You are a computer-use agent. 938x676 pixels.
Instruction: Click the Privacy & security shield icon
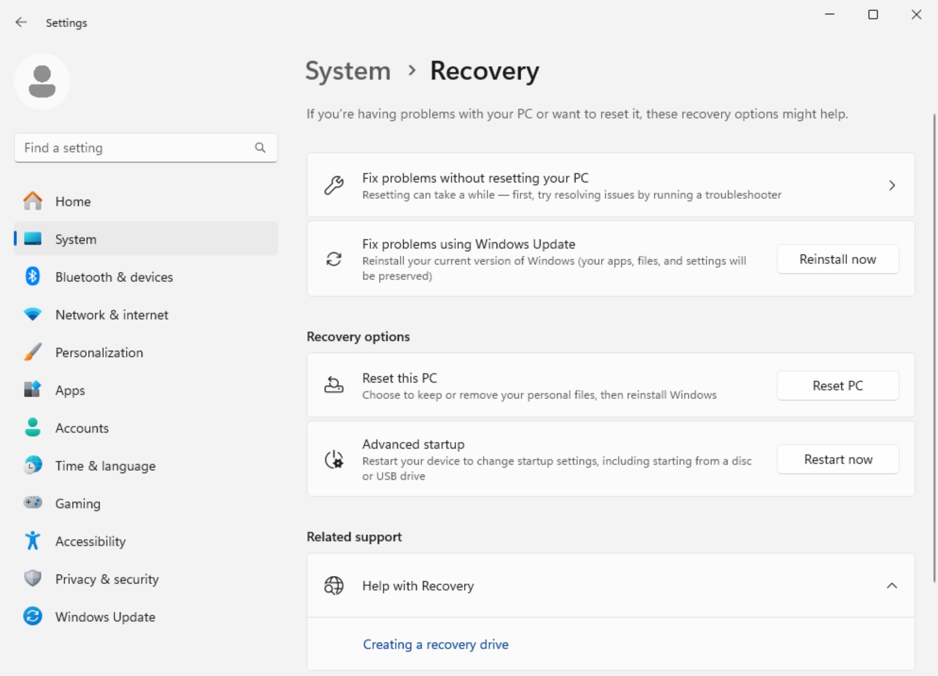coord(33,578)
